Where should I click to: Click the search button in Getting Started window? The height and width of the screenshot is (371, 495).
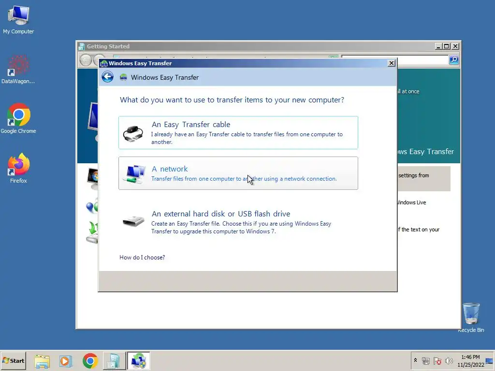pyautogui.click(x=453, y=59)
